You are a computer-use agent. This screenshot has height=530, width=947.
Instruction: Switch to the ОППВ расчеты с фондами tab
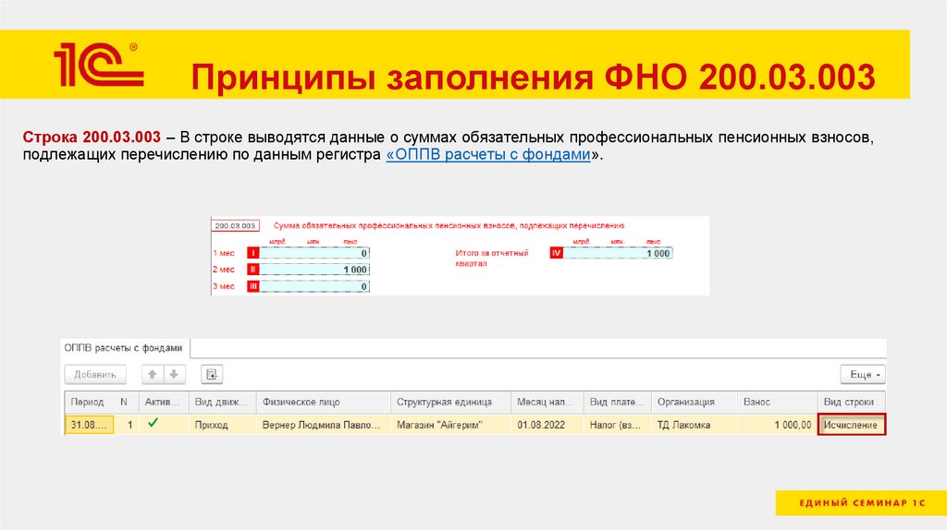coord(124,347)
